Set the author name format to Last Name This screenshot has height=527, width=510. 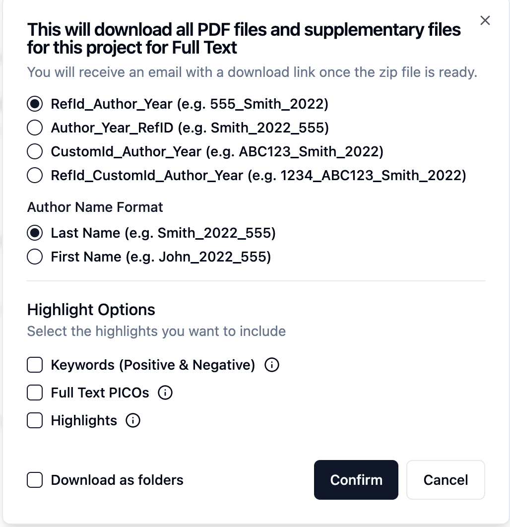35,233
